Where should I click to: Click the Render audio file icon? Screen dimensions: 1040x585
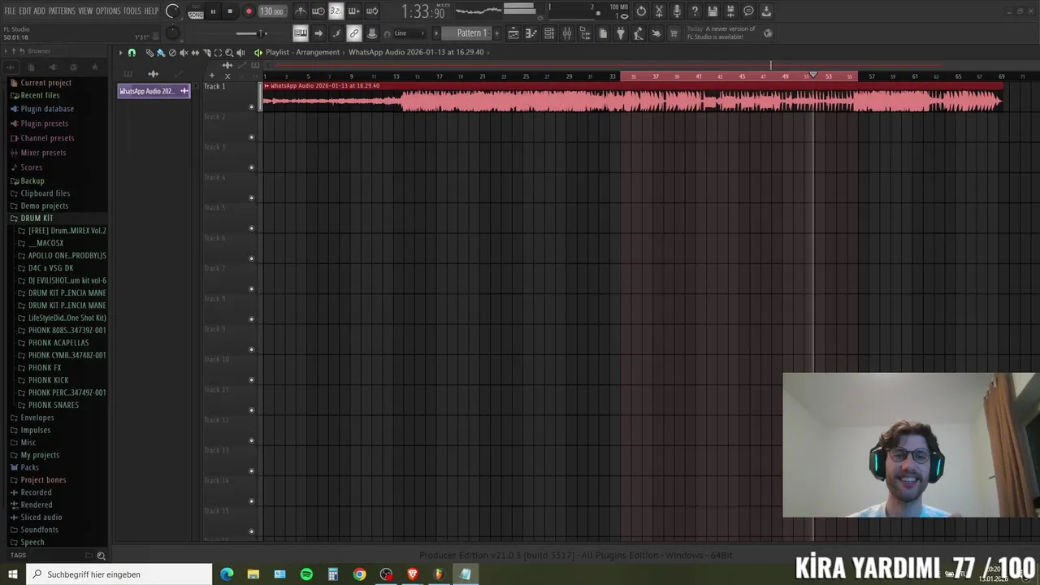tap(730, 11)
